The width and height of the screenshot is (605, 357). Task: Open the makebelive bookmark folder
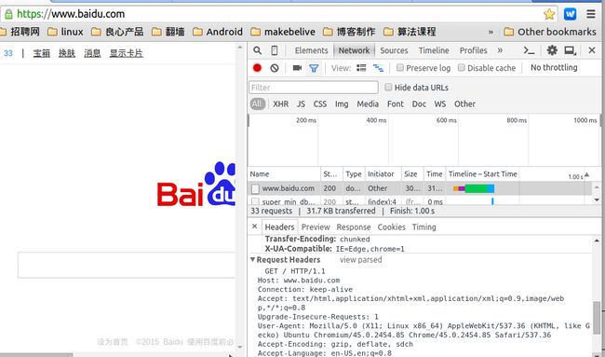click(x=283, y=32)
